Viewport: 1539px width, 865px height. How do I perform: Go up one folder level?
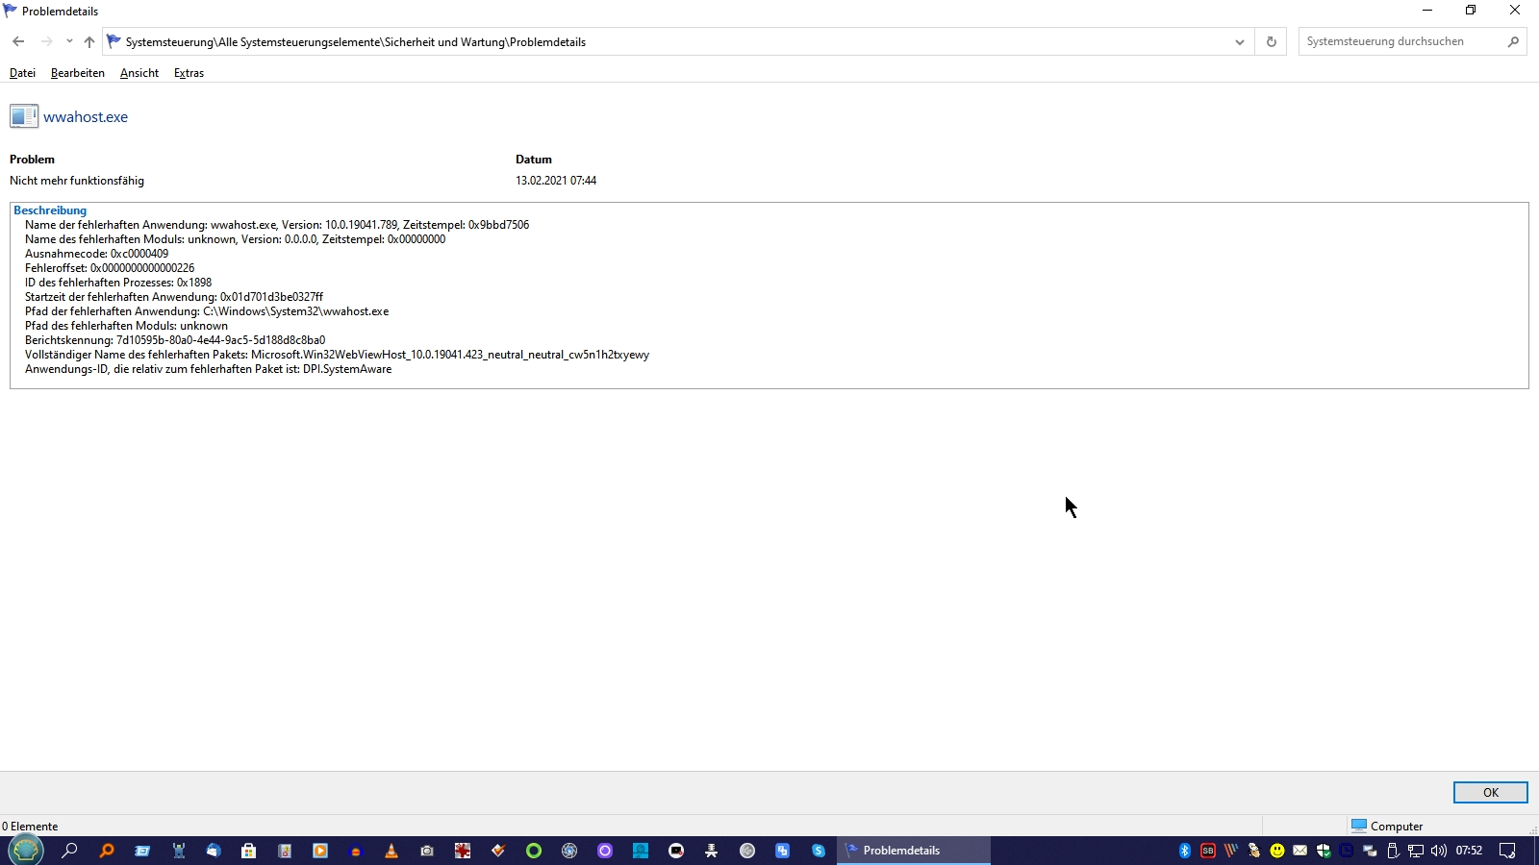89,41
